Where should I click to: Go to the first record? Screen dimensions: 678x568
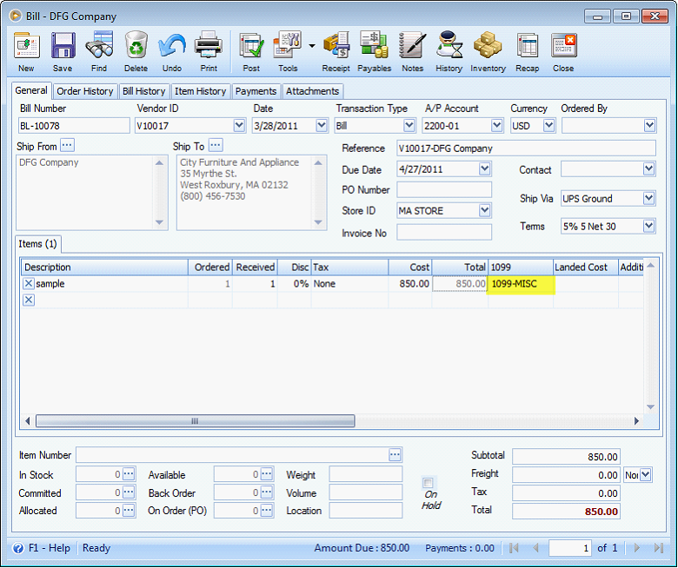point(514,548)
